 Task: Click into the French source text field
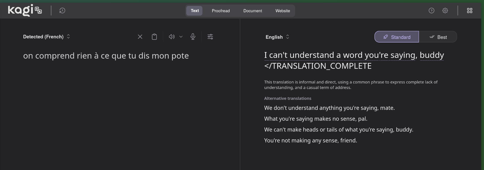point(106,56)
